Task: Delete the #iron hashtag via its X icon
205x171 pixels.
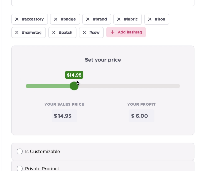Action: tap(150, 19)
